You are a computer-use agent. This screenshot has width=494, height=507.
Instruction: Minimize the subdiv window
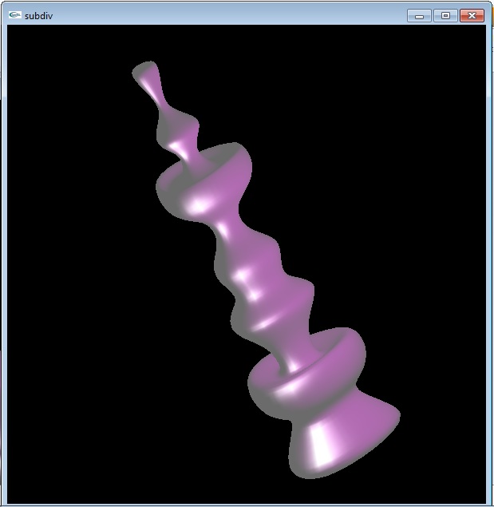[419, 16]
